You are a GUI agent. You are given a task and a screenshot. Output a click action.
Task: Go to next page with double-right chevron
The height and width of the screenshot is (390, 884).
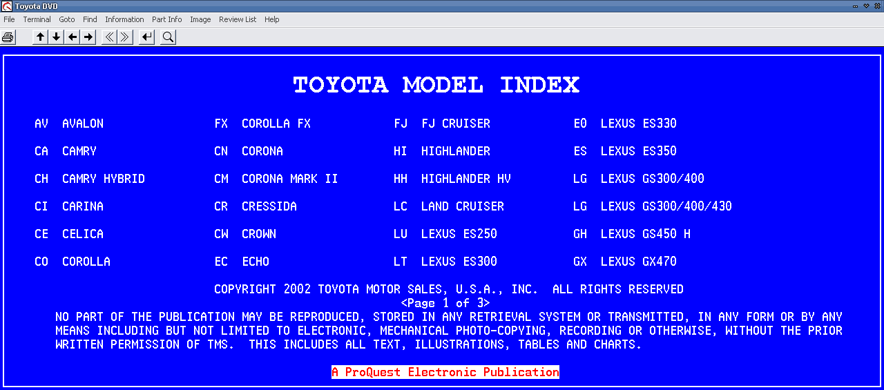coord(125,37)
